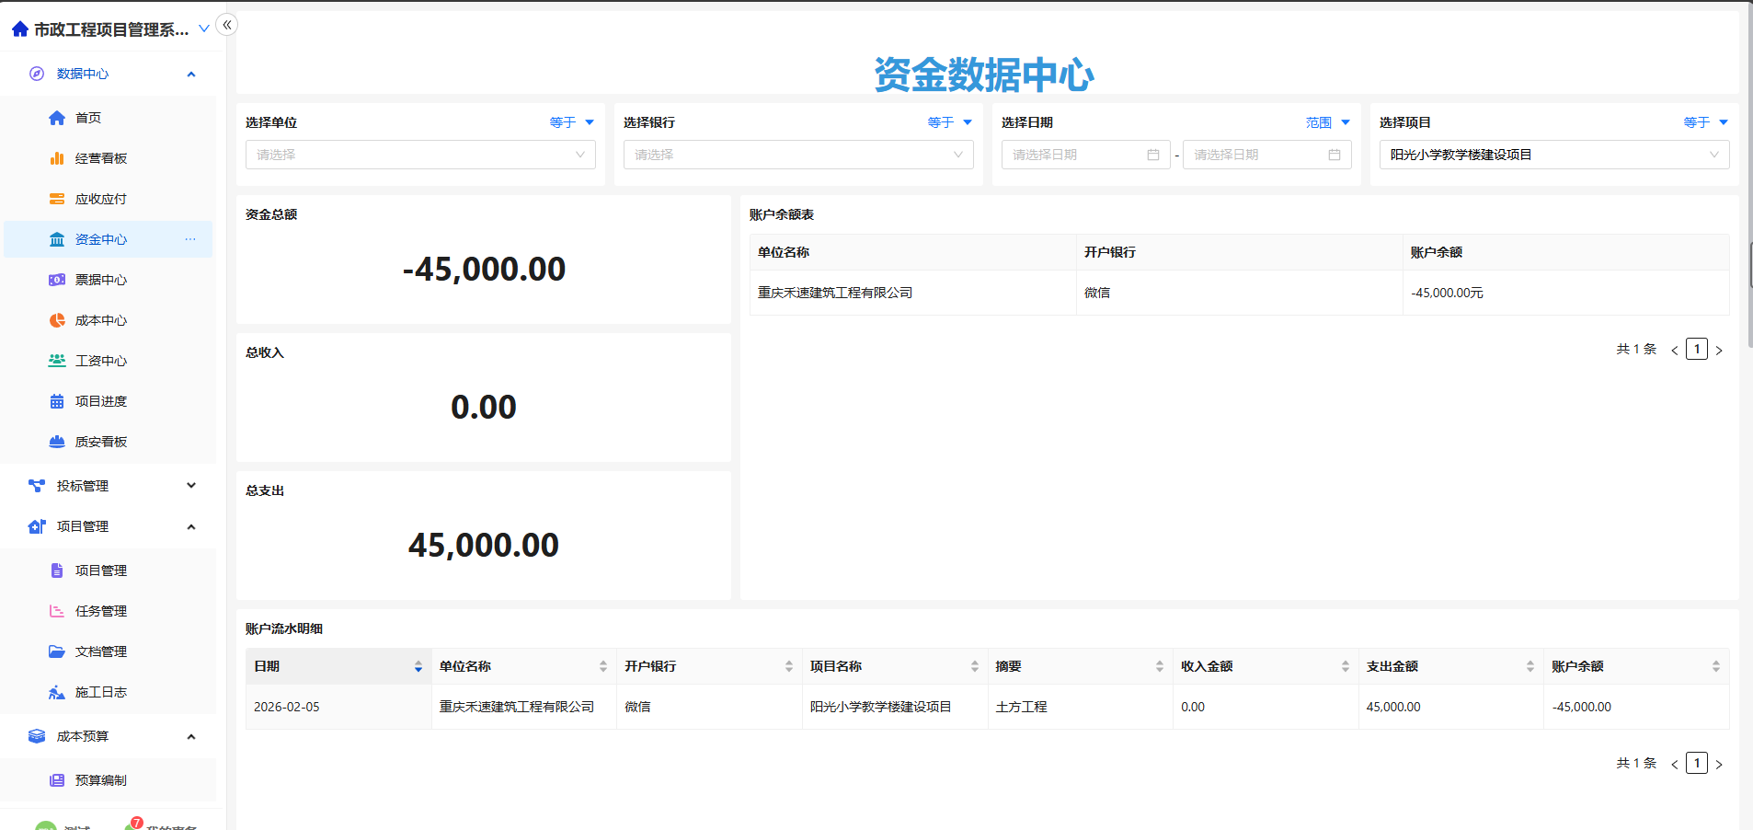Go to next page of 账户余额表
Screen dimensions: 1753x830
tap(1718, 349)
